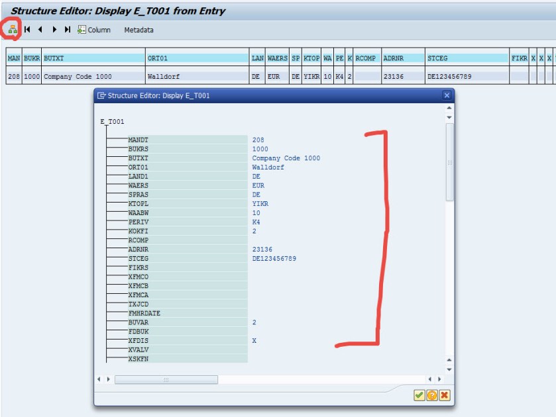The height and width of the screenshot is (417, 556).
Task: Select the TXJCD field in the tree
Action: tap(188, 304)
